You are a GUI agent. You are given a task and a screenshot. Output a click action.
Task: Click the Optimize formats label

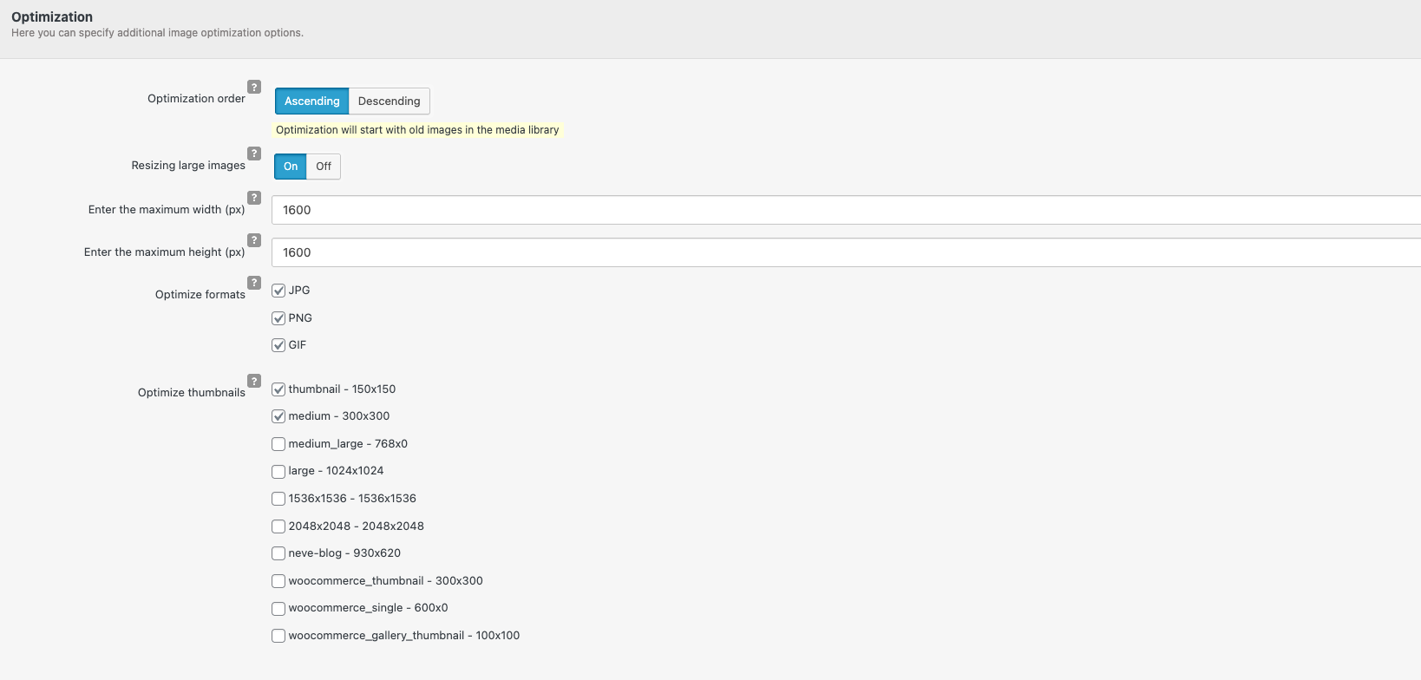point(200,295)
